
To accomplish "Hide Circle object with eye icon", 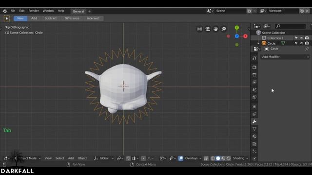I will pyautogui.click(x=302, y=43).
